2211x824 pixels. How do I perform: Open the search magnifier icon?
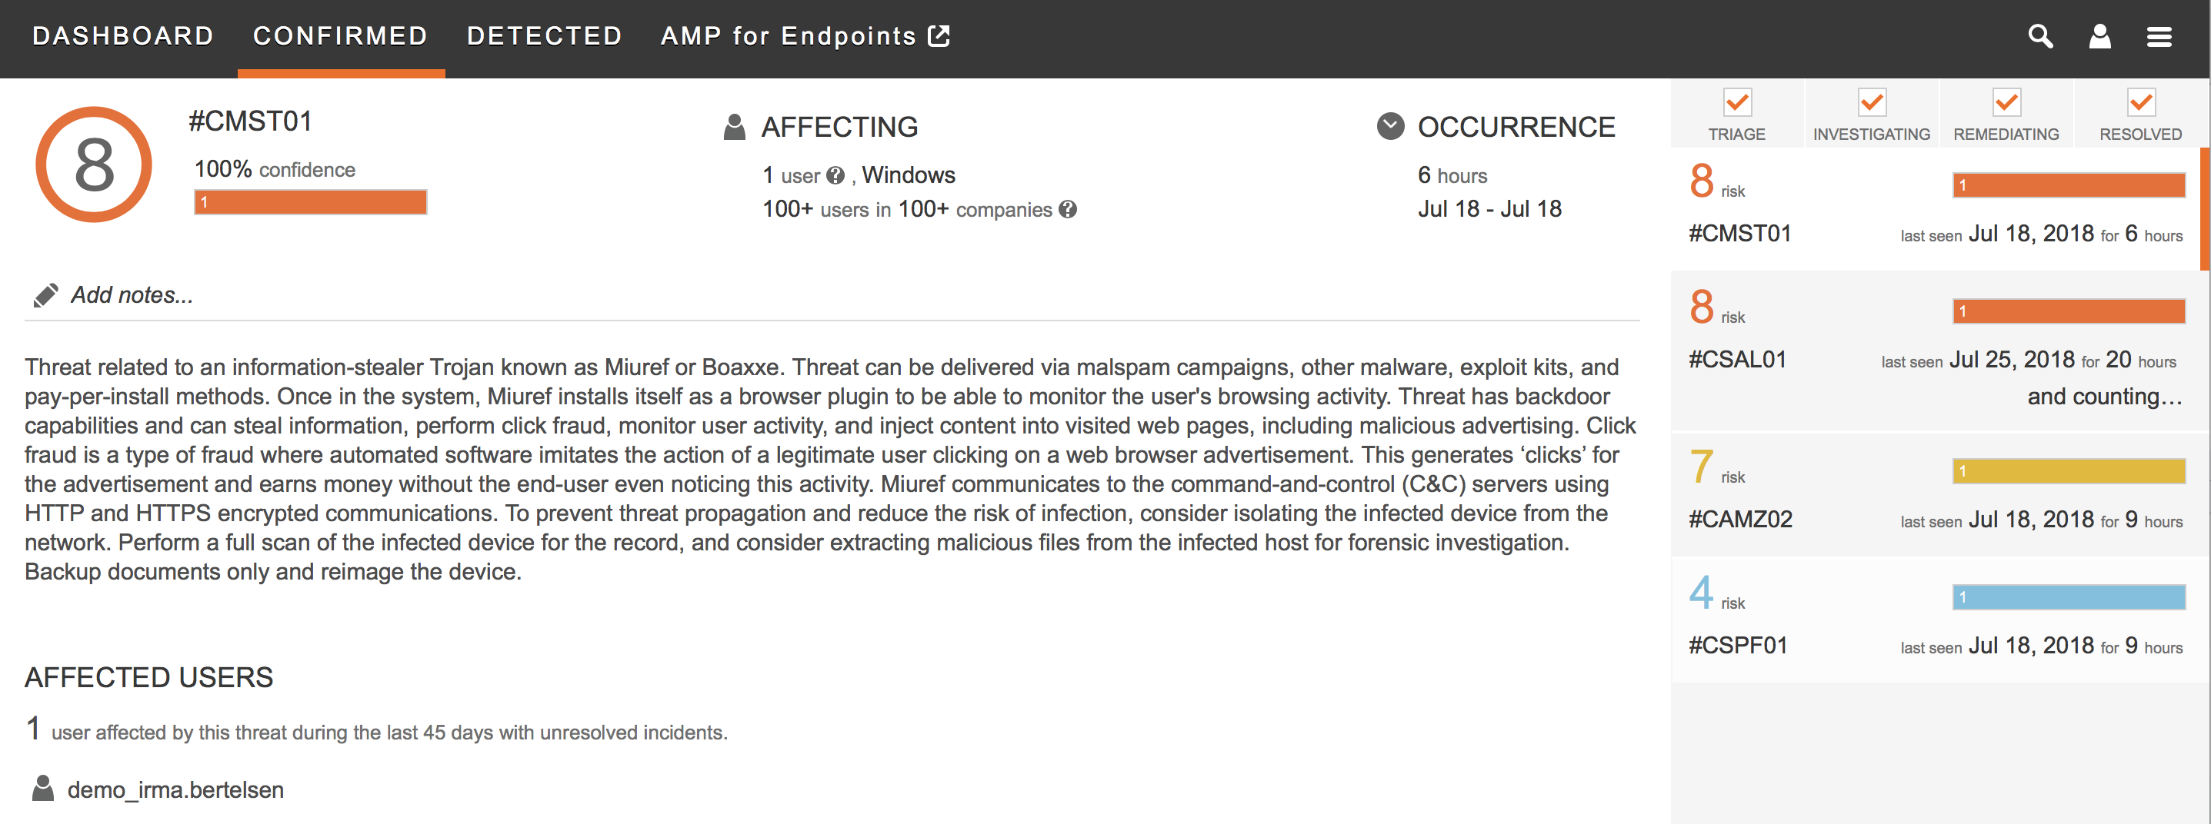2039,36
